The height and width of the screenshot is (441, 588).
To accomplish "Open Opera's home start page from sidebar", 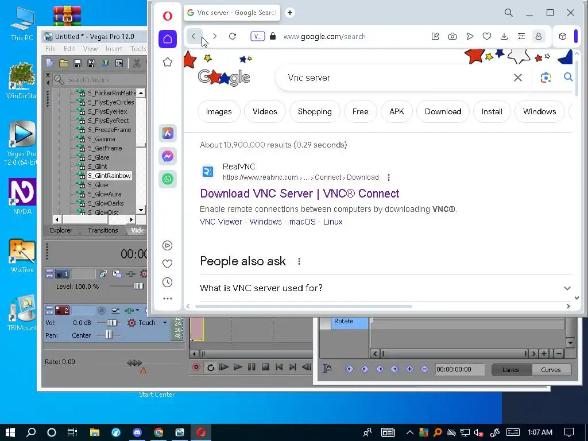I will pos(168,39).
